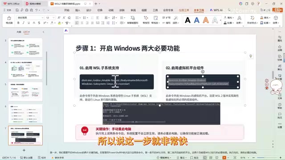
Task: Expand the bullet list dropdown
Action: [80, 18]
